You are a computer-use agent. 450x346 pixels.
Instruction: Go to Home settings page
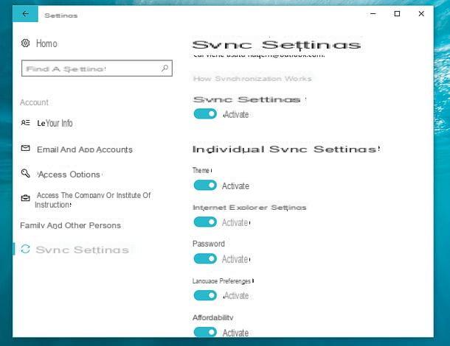46,44
